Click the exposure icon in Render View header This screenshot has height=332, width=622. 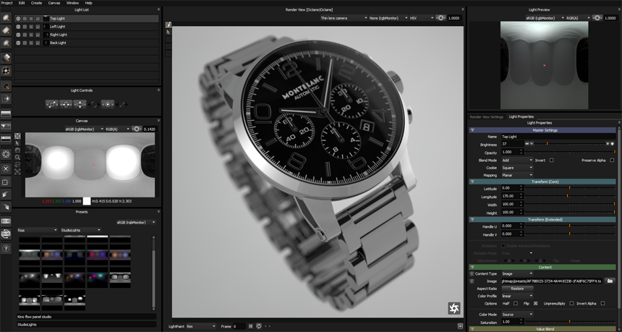coord(440,18)
